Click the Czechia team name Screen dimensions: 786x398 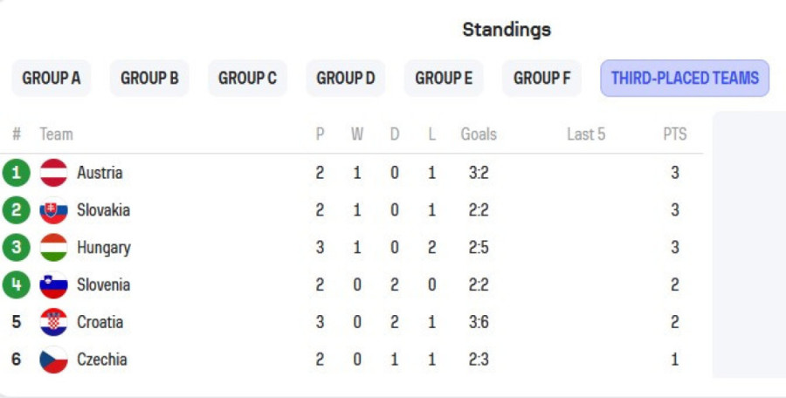(101, 360)
